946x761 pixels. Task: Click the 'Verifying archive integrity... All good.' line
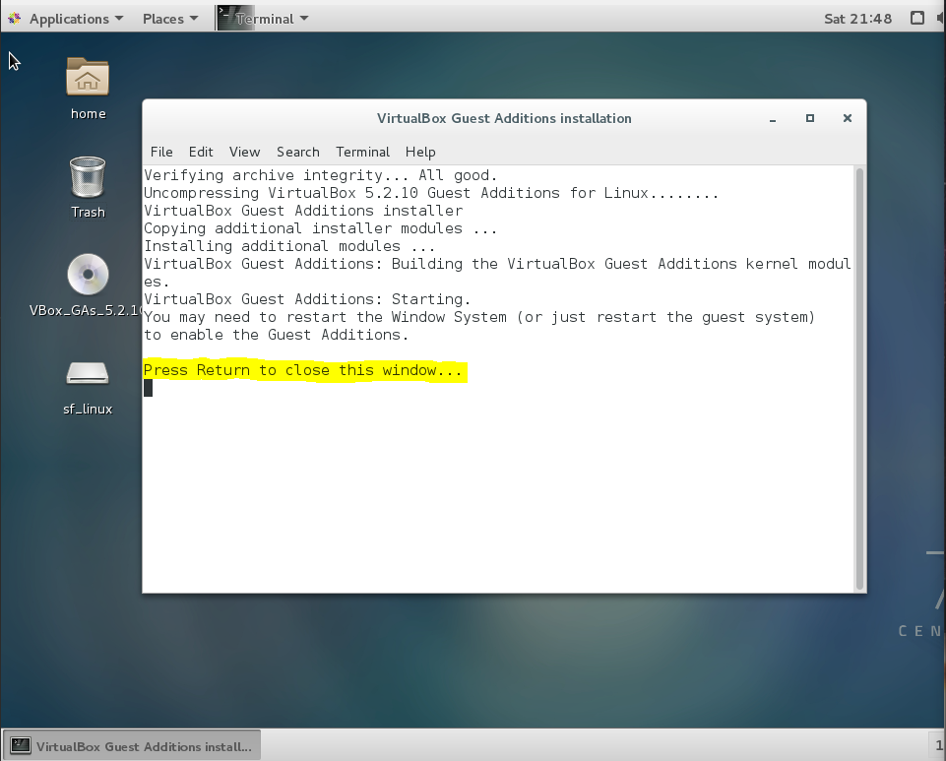click(320, 175)
